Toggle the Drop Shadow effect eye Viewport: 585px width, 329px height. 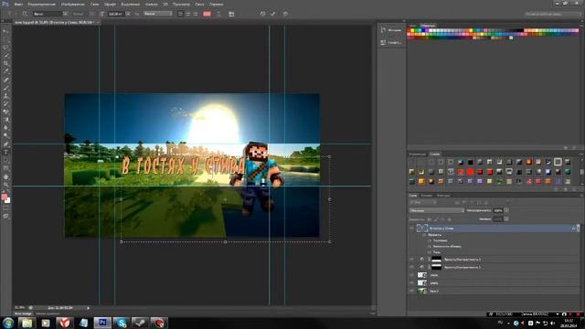[x=430, y=252]
